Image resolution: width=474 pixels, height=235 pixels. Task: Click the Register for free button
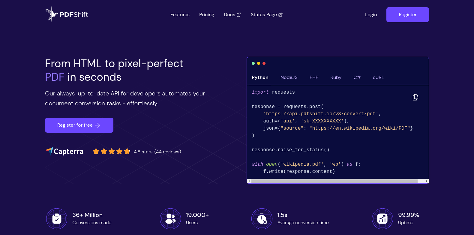pyautogui.click(x=79, y=125)
